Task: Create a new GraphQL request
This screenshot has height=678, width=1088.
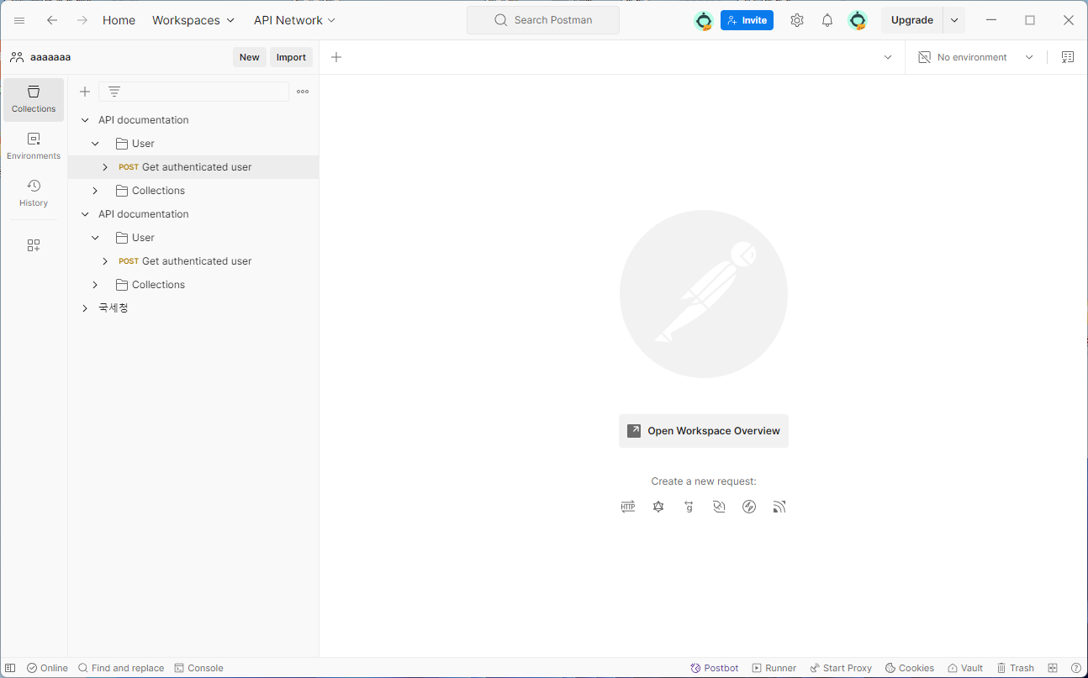Action: [x=658, y=507]
